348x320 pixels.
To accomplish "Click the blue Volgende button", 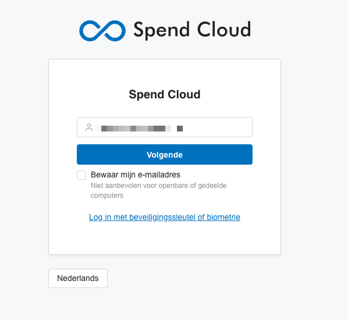I will [x=165, y=154].
